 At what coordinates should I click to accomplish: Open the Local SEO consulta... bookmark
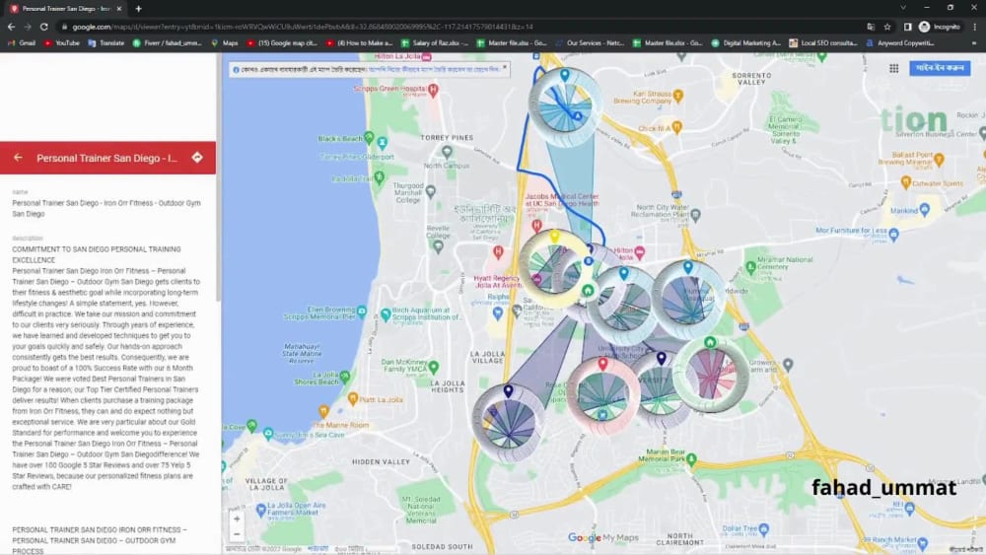pyautogui.click(x=823, y=43)
